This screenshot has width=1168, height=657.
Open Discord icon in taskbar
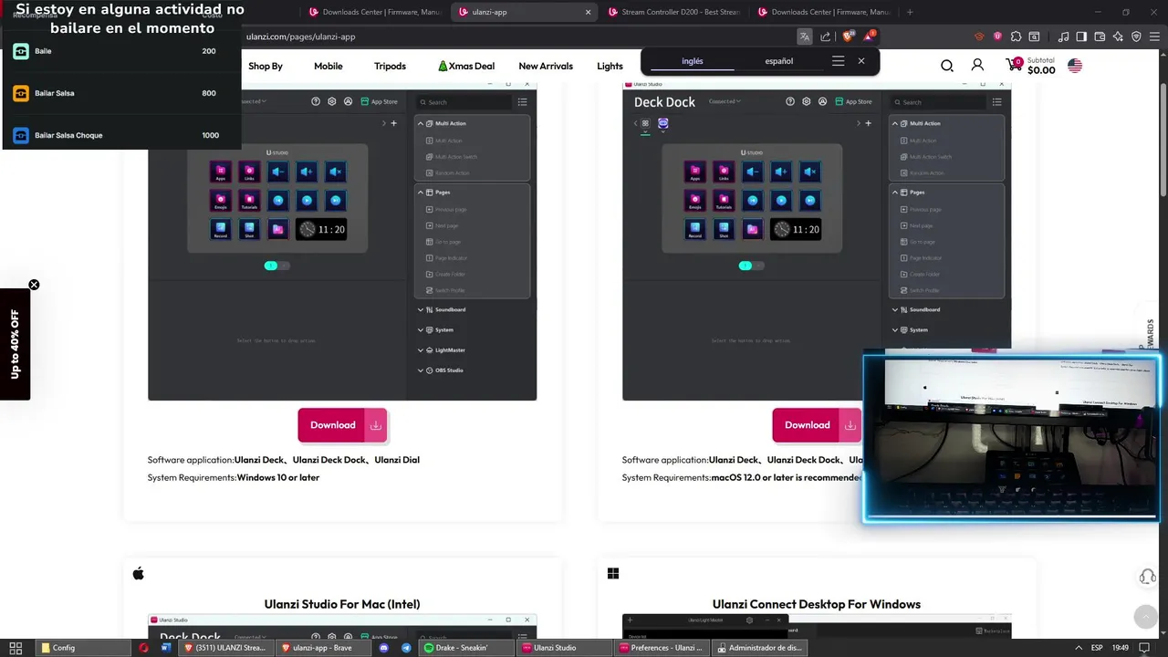click(x=383, y=648)
